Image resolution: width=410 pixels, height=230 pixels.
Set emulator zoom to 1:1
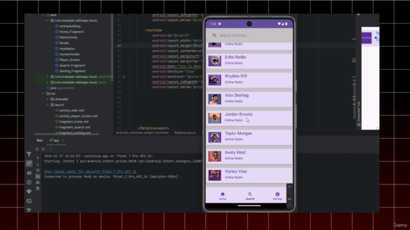click(290, 199)
